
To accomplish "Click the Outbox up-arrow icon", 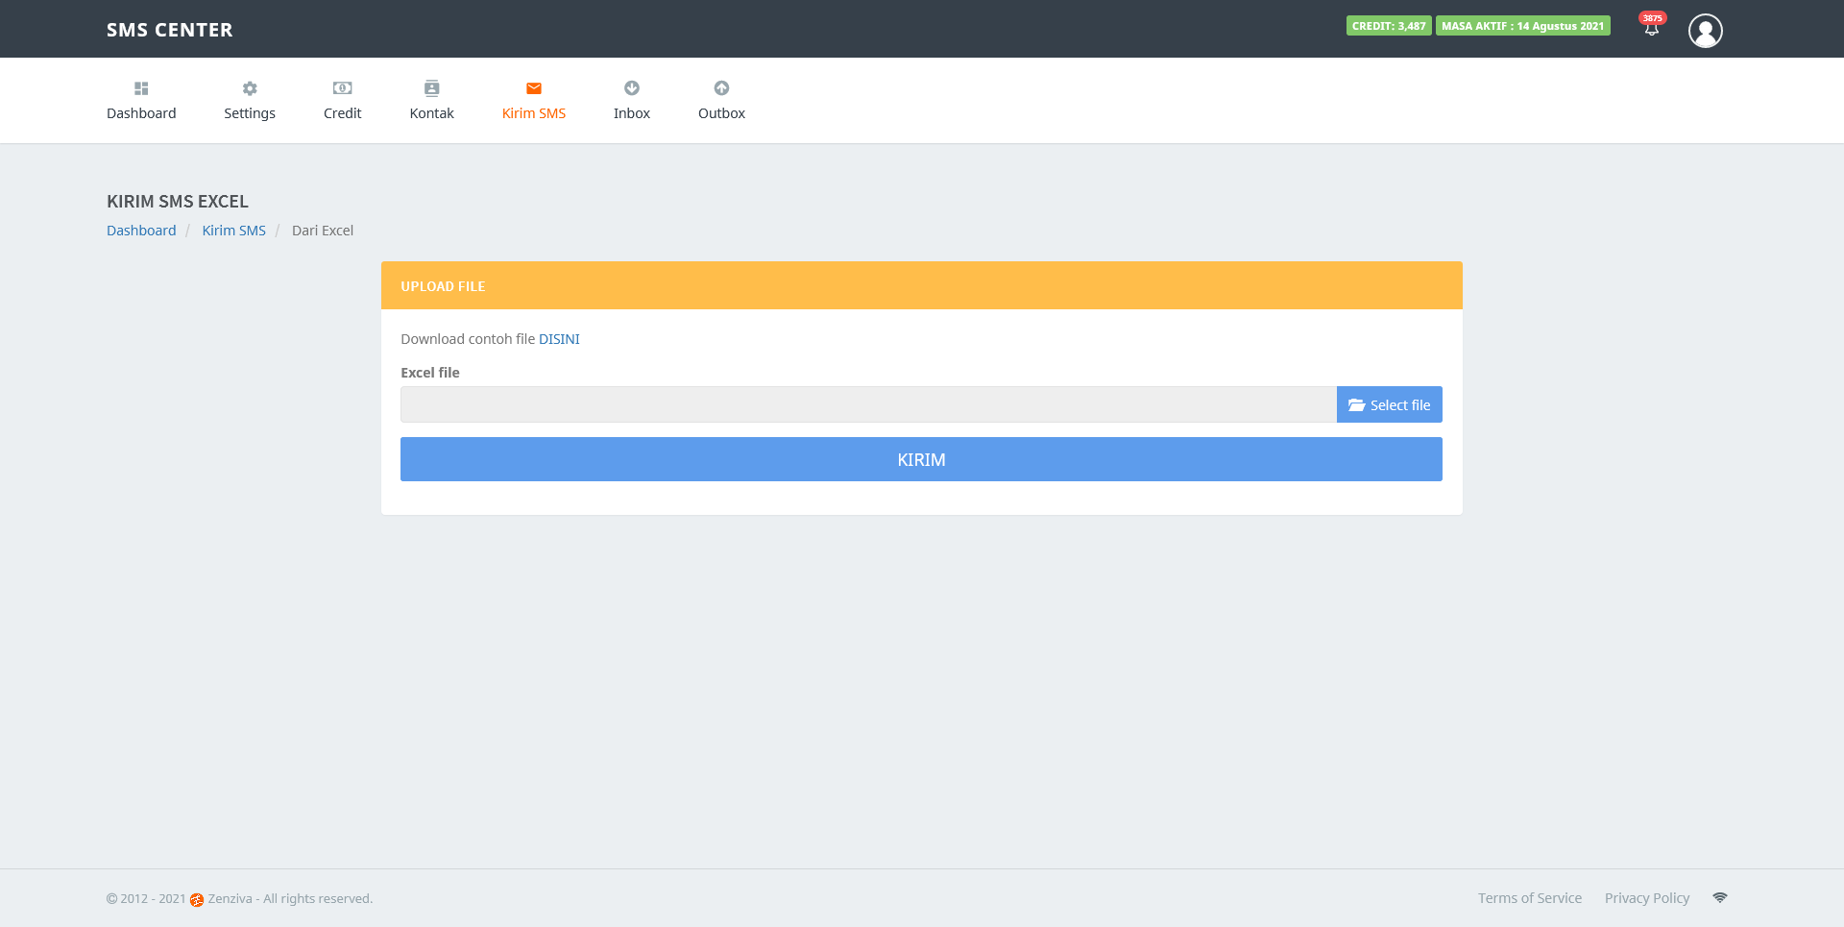I will [x=721, y=88].
